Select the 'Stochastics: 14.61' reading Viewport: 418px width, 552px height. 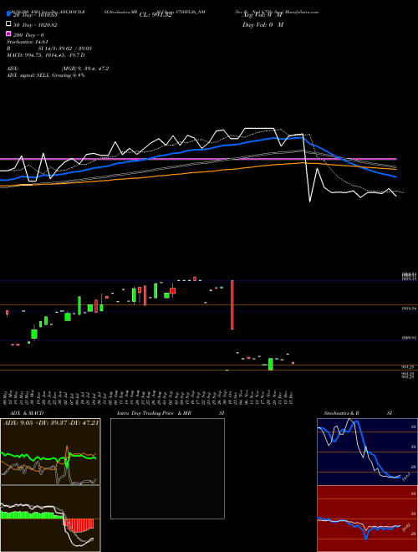click(28, 42)
